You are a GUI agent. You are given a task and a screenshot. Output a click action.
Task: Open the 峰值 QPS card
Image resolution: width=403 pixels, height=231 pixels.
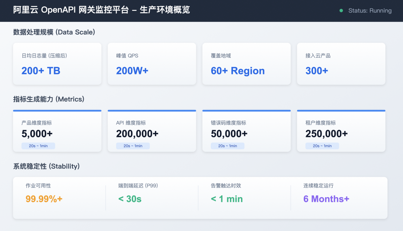point(151,64)
